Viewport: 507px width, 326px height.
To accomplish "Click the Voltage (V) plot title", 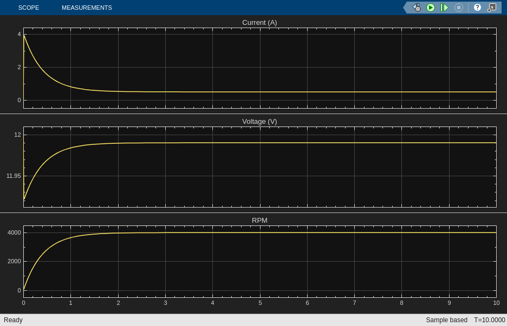I will point(259,121).
